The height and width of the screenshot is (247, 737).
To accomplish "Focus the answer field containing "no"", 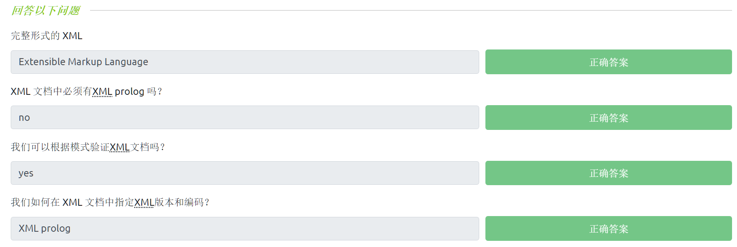I will pyautogui.click(x=245, y=118).
